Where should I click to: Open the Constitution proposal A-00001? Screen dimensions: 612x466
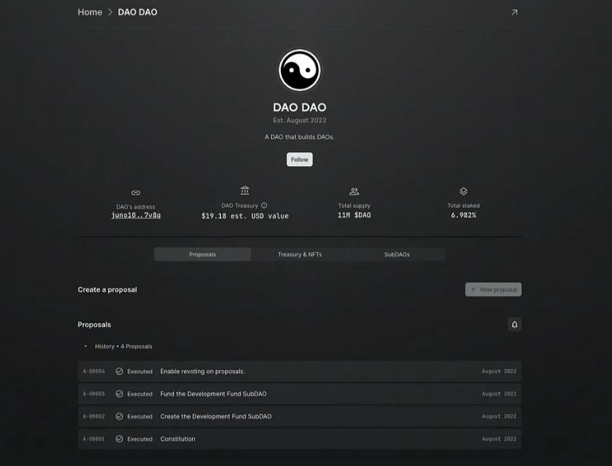point(178,439)
